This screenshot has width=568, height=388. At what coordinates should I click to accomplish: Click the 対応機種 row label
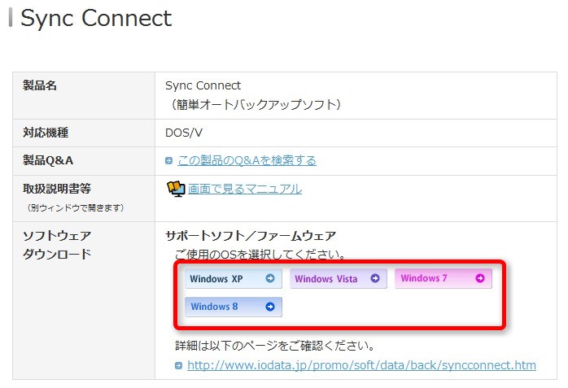[x=46, y=133]
